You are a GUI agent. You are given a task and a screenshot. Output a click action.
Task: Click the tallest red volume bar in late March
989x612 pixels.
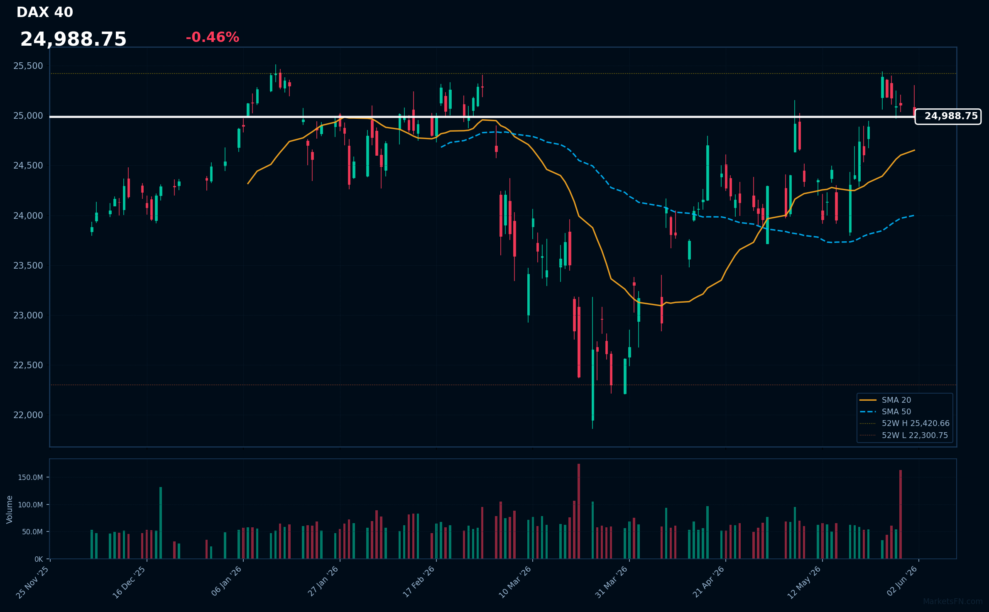coord(579,511)
